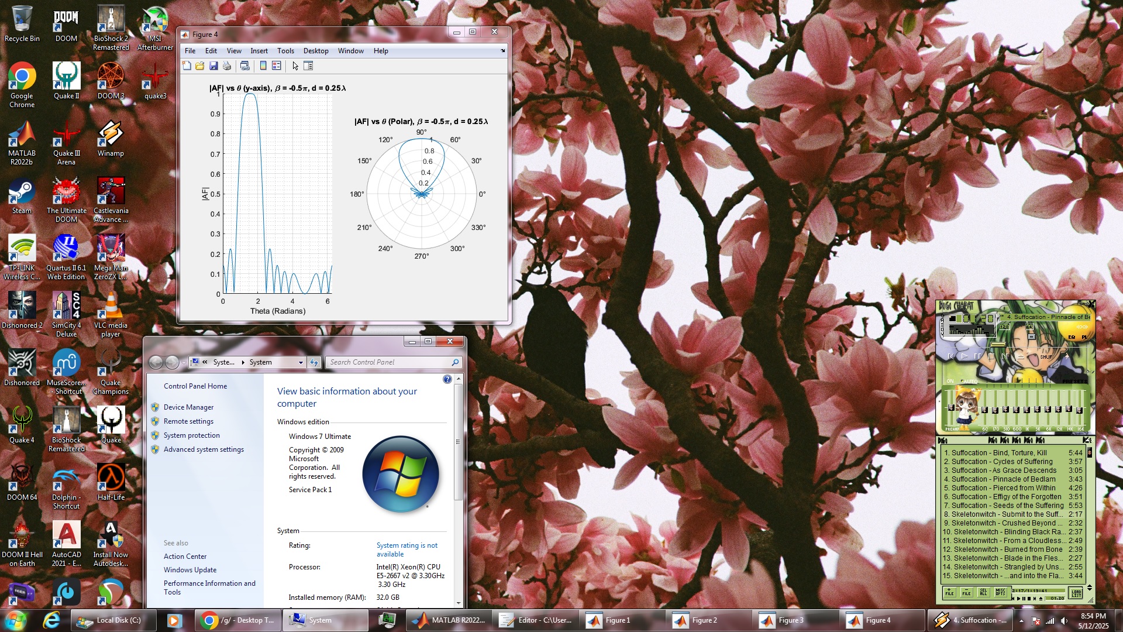Open the Tools menu in Figure 4

tap(285, 51)
